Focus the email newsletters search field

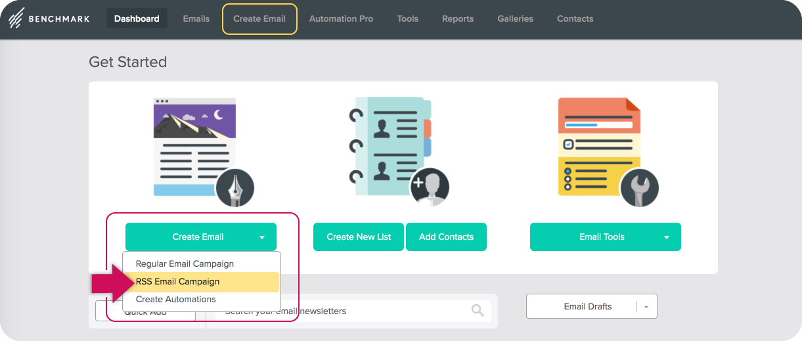point(353,311)
